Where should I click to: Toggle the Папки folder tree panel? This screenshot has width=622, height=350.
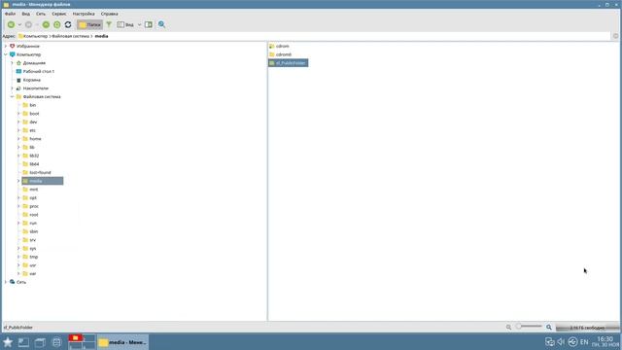[89, 24]
